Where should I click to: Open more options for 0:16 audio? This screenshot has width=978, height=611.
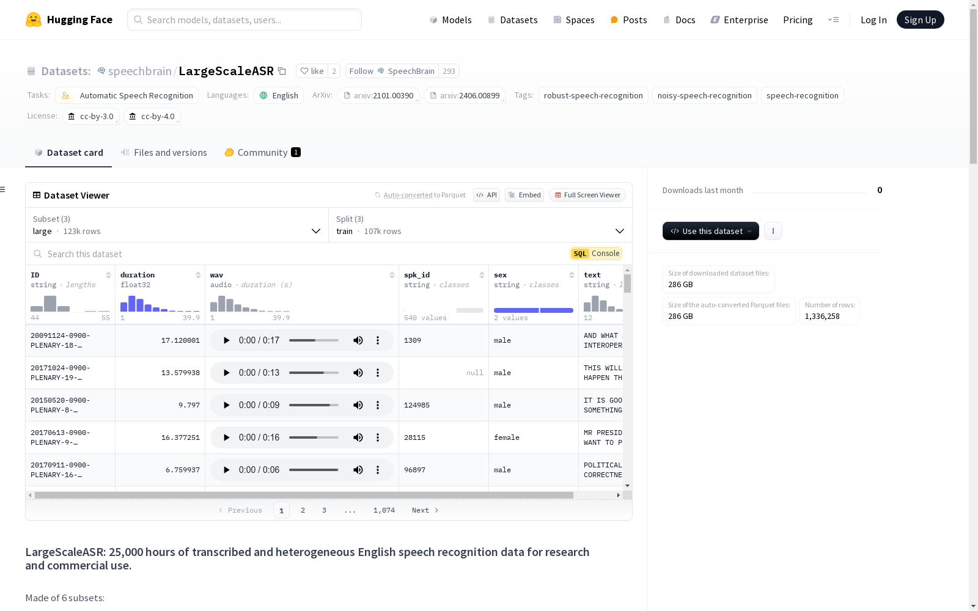pyautogui.click(x=378, y=437)
